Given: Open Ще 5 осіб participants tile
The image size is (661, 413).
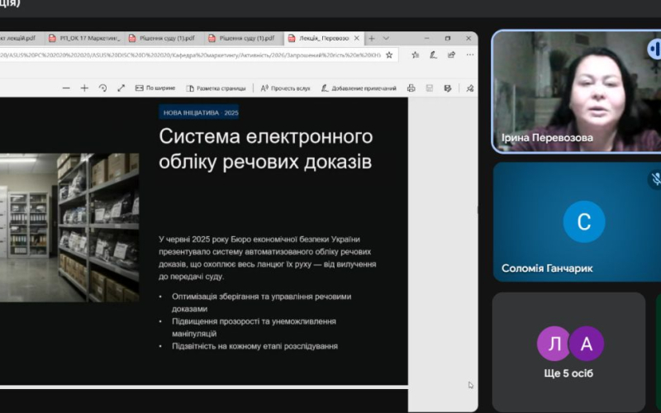Looking at the screenshot, I should coord(568,352).
